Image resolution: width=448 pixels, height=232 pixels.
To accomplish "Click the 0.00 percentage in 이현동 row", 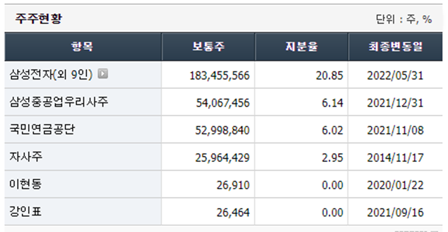I will pos(332,185).
